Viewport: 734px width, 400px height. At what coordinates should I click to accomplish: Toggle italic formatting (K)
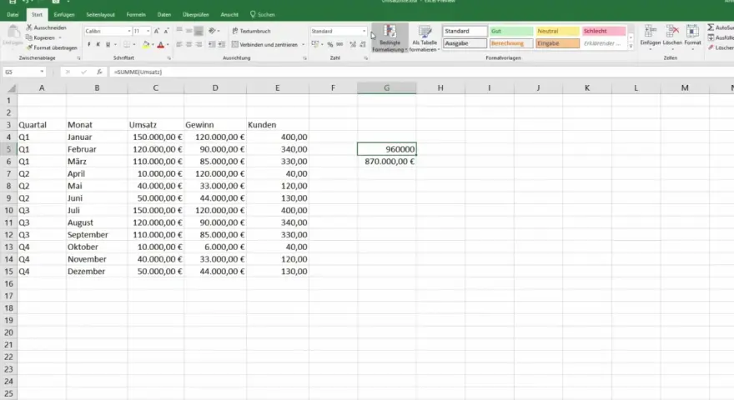tap(98, 44)
